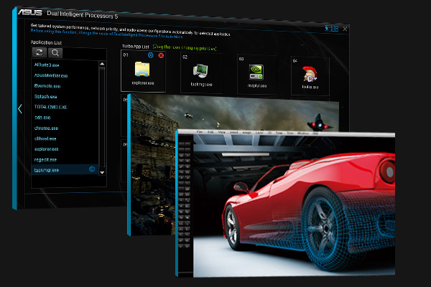Remove explorer.exe using red X icon
Viewport: 431px width, 287px height.
[x=160, y=55]
